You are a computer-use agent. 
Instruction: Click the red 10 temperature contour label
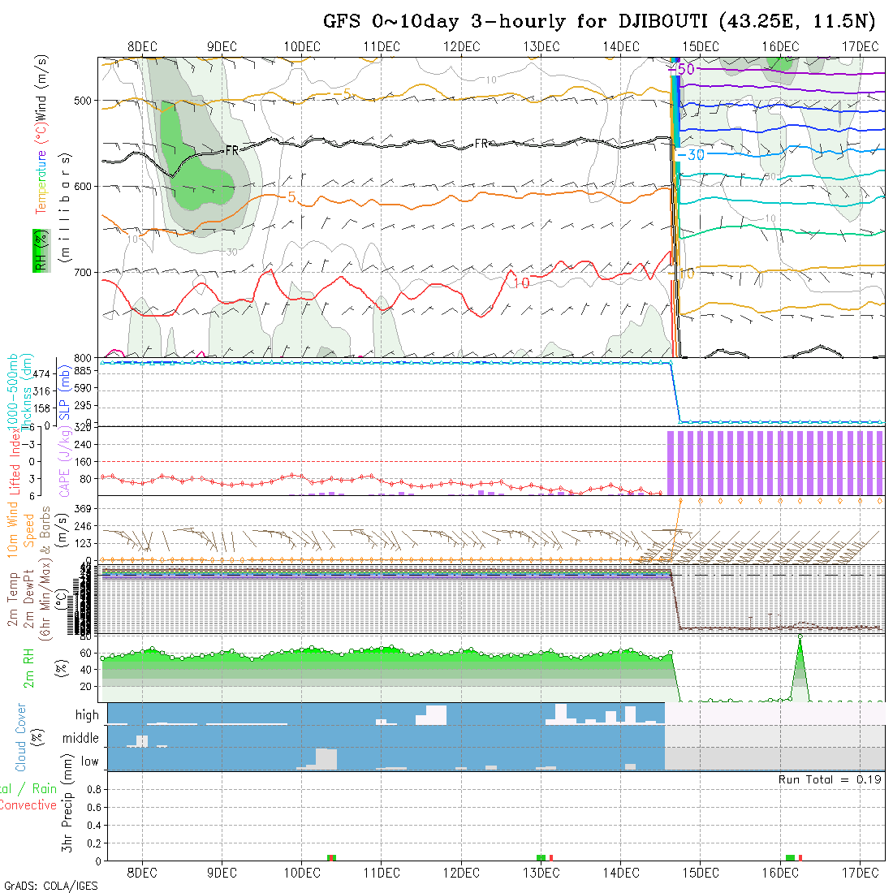tap(520, 283)
